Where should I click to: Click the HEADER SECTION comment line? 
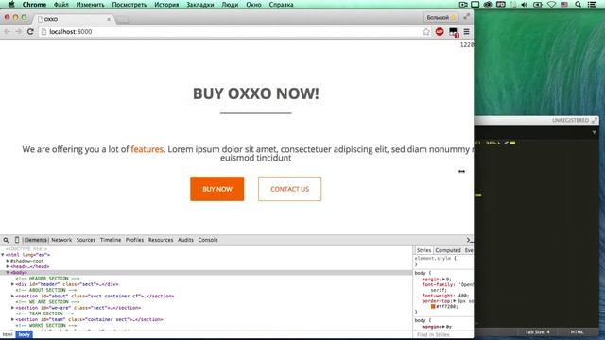pos(47,279)
